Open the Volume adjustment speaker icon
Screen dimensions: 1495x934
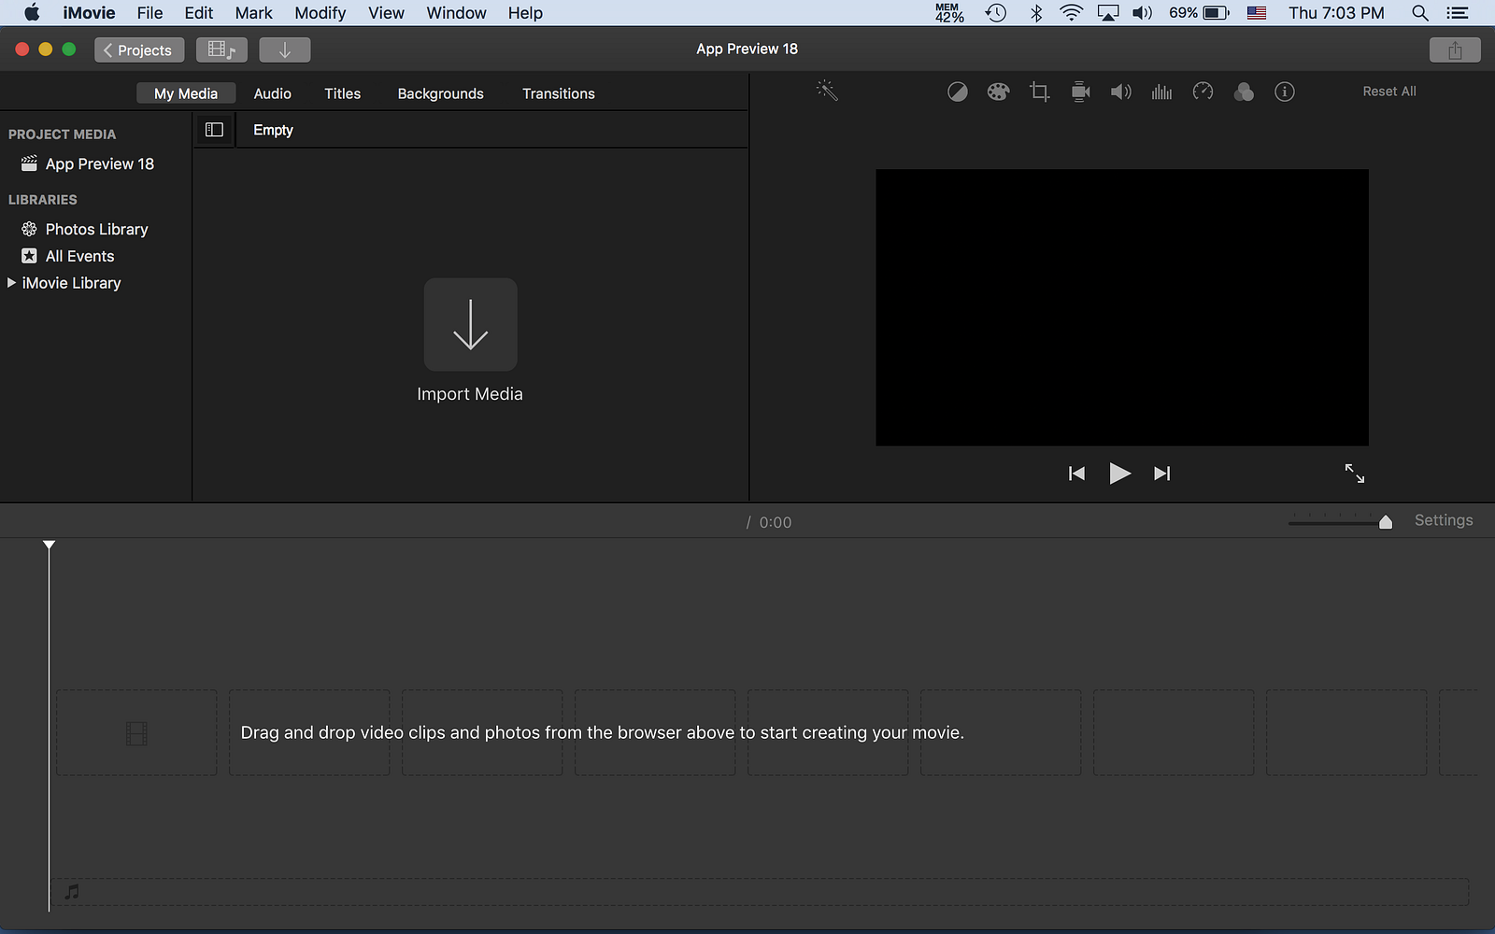click(1120, 92)
